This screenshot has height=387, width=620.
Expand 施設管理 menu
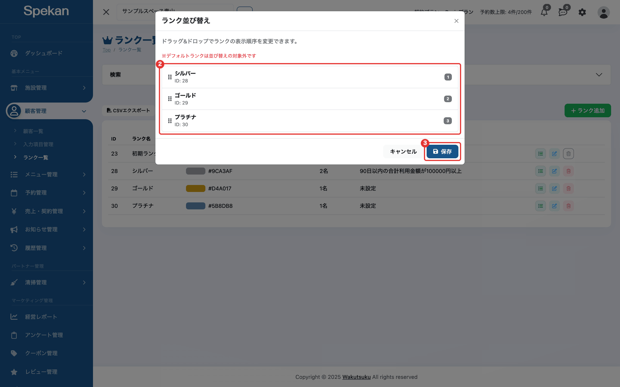pyautogui.click(x=46, y=88)
